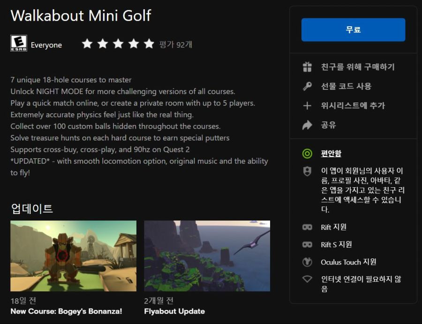Open the Bogey's Bonanza update thumbnail

coord(73,256)
